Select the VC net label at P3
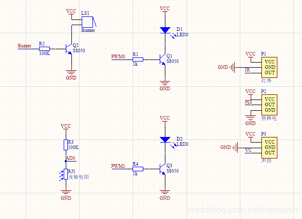Screen dimensions: 302x219 [x=248, y=150]
